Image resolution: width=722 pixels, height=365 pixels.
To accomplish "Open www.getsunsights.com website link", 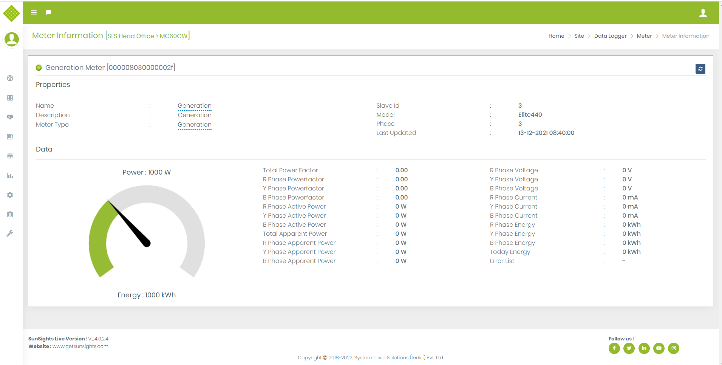I will pyautogui.click(x=80, y=346).
